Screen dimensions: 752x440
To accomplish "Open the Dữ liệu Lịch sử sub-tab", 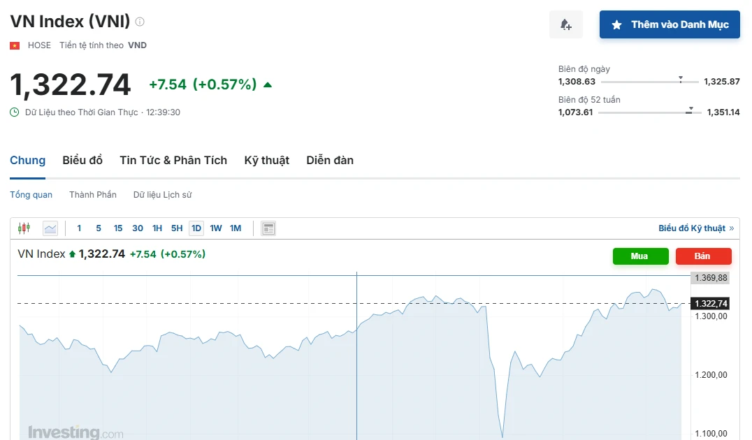I will pos(163,195).
